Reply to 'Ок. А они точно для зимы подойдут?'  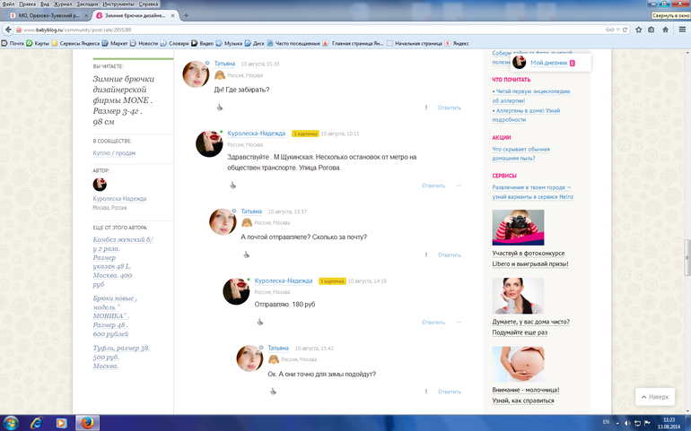(450, 392)
